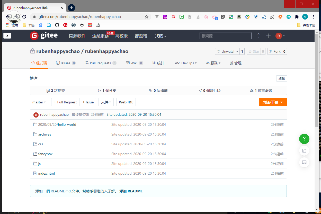Open the feedback chat bubble icon
This screenshot has height=214, width=321.
click(304, 162)
